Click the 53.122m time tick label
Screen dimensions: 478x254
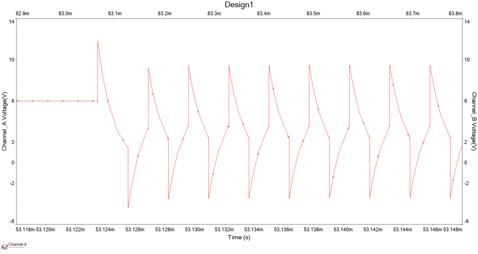pyautogui.click(x=75, y=230)
